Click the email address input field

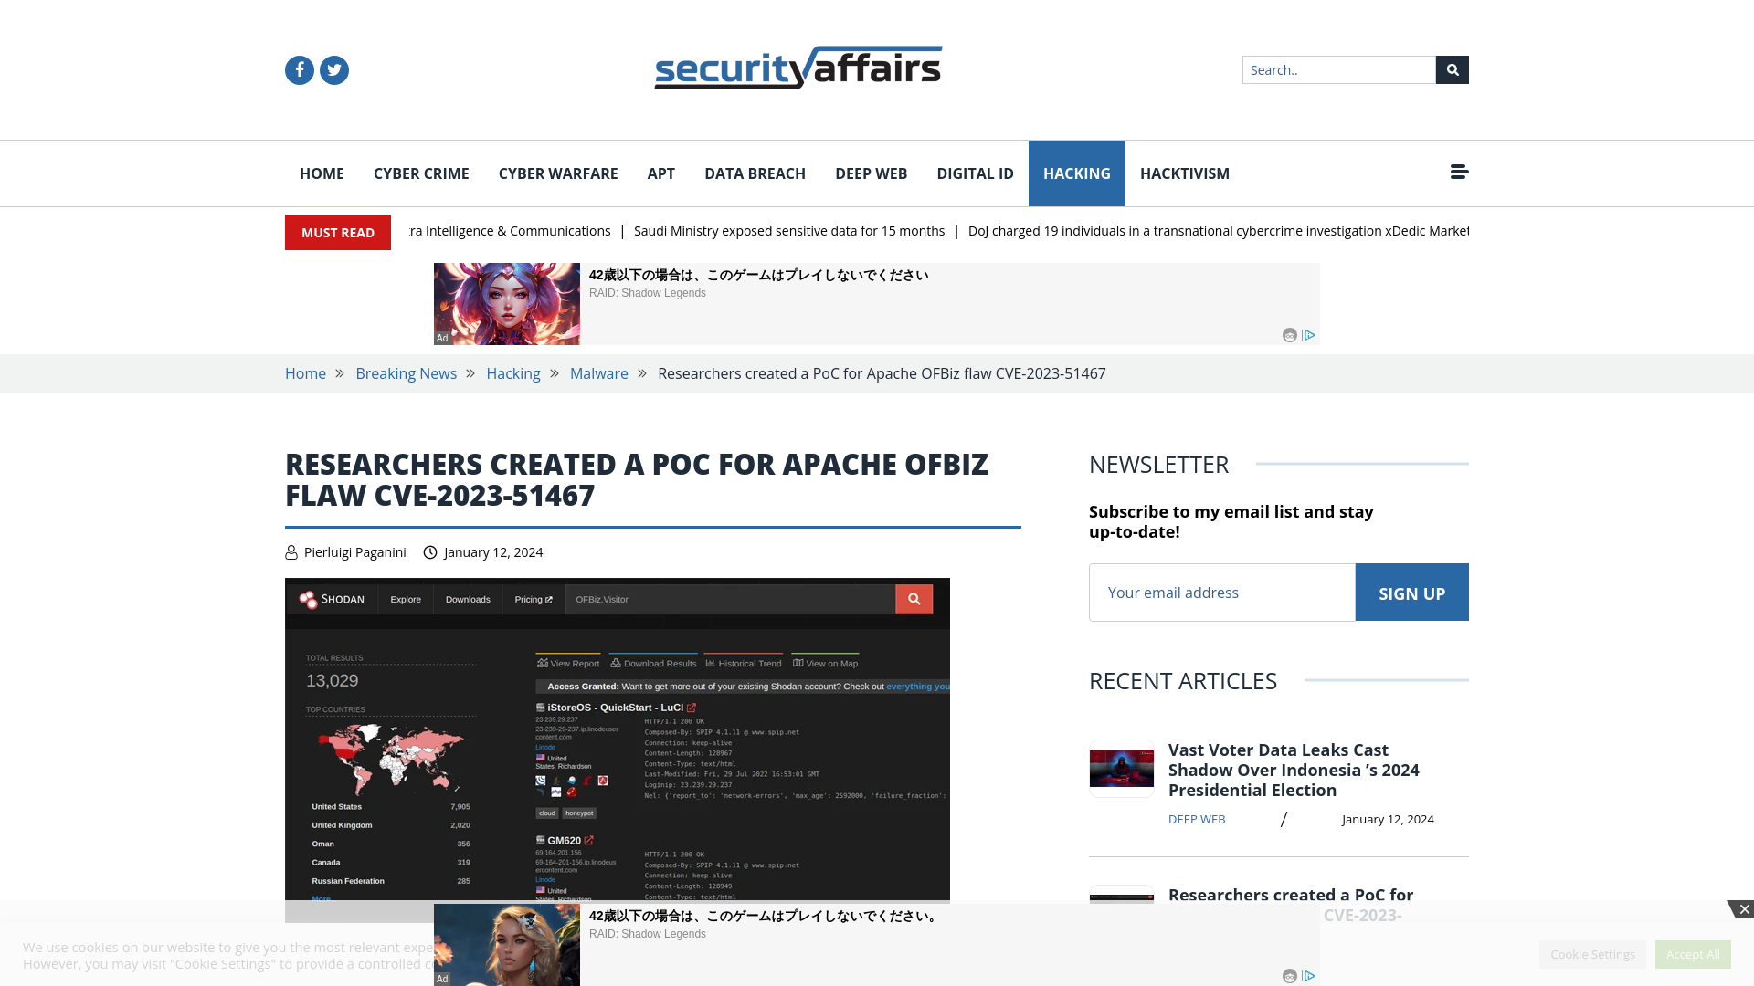pos(1221,591)
